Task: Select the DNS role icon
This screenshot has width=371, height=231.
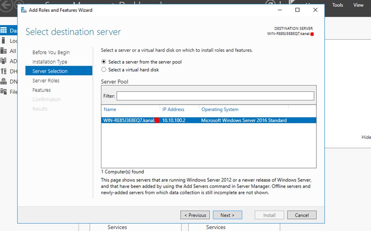Action: 4,81
